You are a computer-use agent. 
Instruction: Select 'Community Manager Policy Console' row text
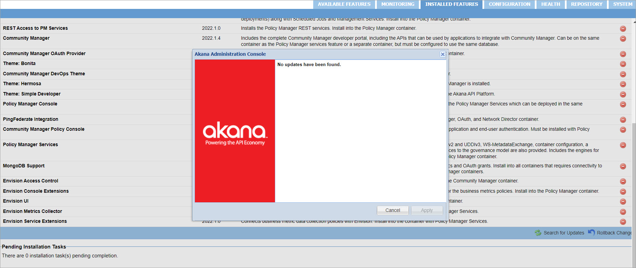(44, 129)
